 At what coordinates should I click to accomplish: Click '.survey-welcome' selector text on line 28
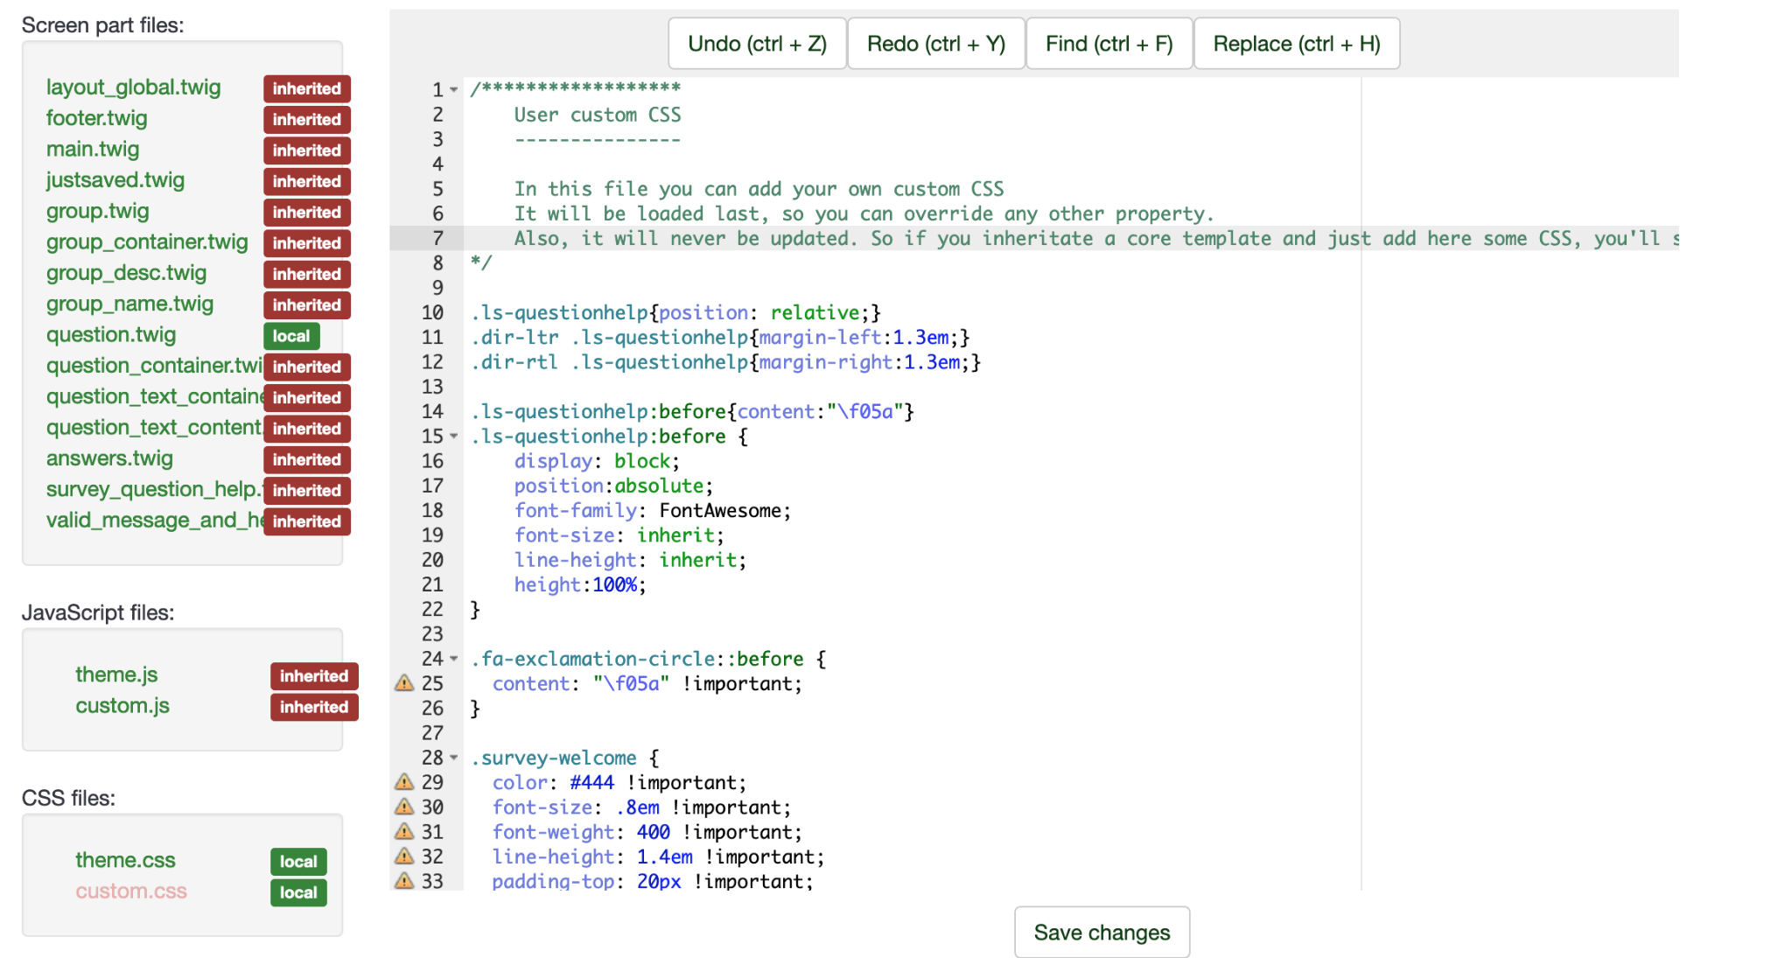click(x=554, y=758)
